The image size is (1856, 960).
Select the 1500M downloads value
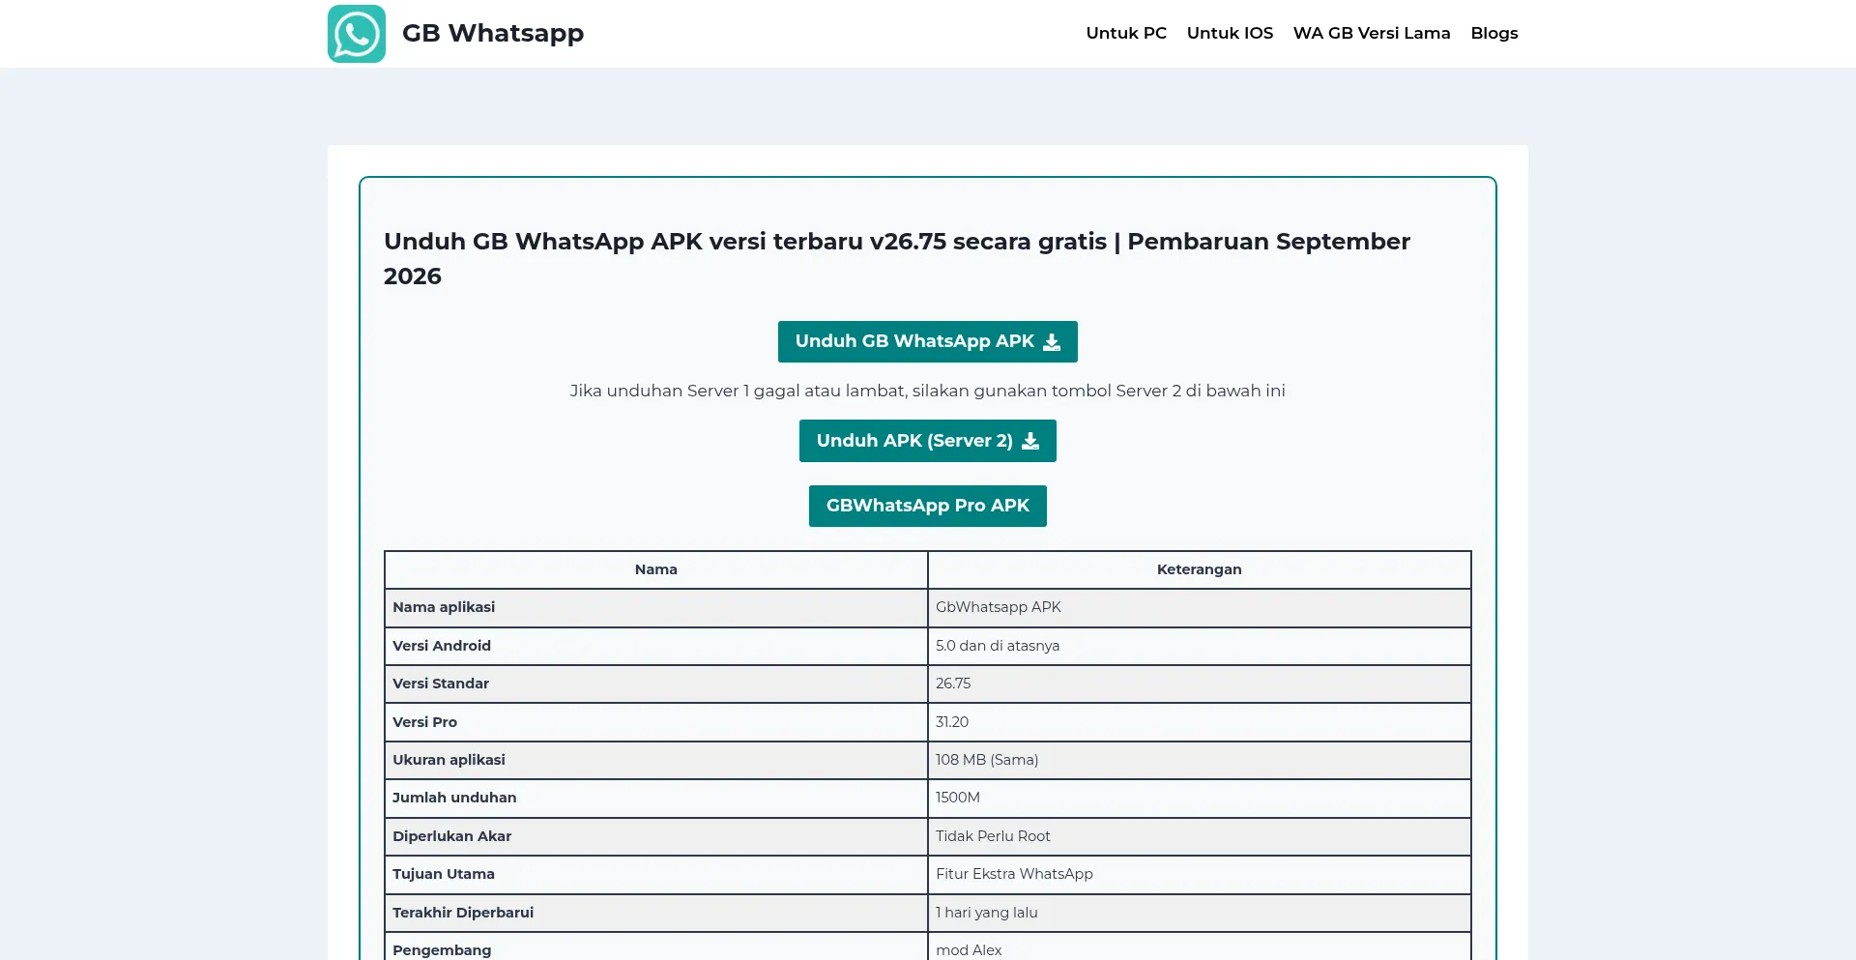[x=958, y=798]
